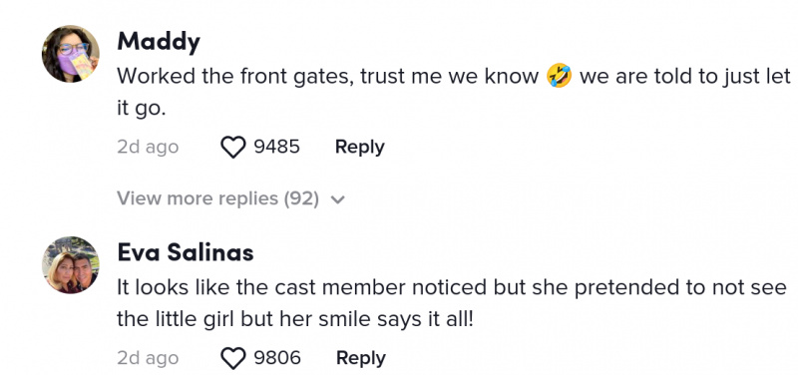Click the 'it go.' line of Maddy's comment
The height and width of the screenshot is (375, 798).
142,109
